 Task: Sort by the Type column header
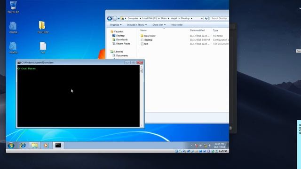click(x=215, y=30)
